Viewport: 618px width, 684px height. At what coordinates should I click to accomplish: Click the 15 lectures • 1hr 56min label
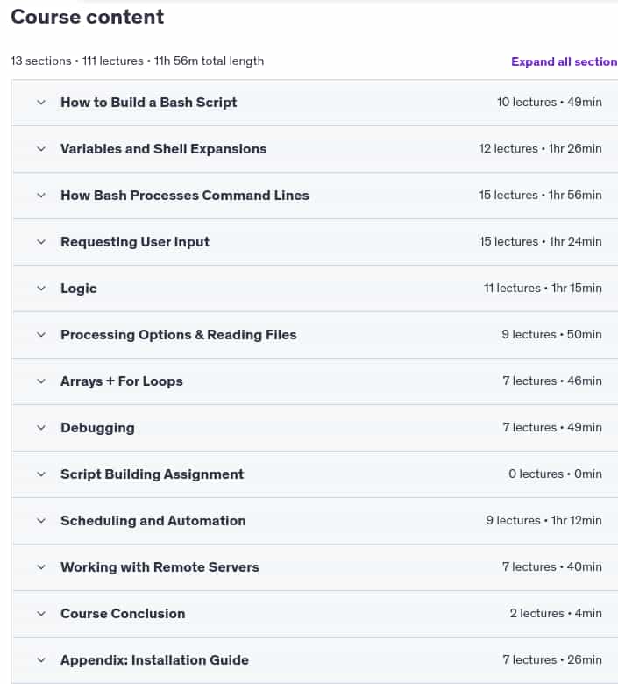(540, 195)
